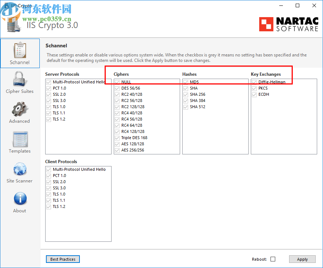Image resolution: width=323 pixels, height=268 pixels.
Task: Toggle the SHA 384 hash checkbox
Action: [186, 101]
